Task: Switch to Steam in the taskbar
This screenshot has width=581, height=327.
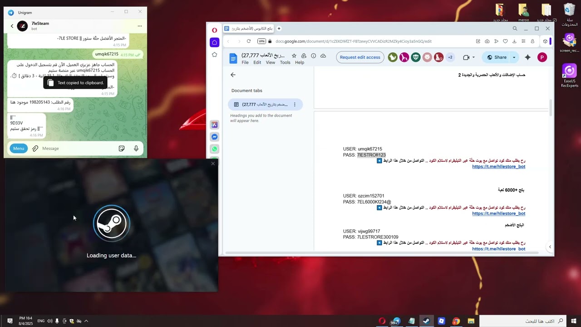Action: (x=426, y=321)
